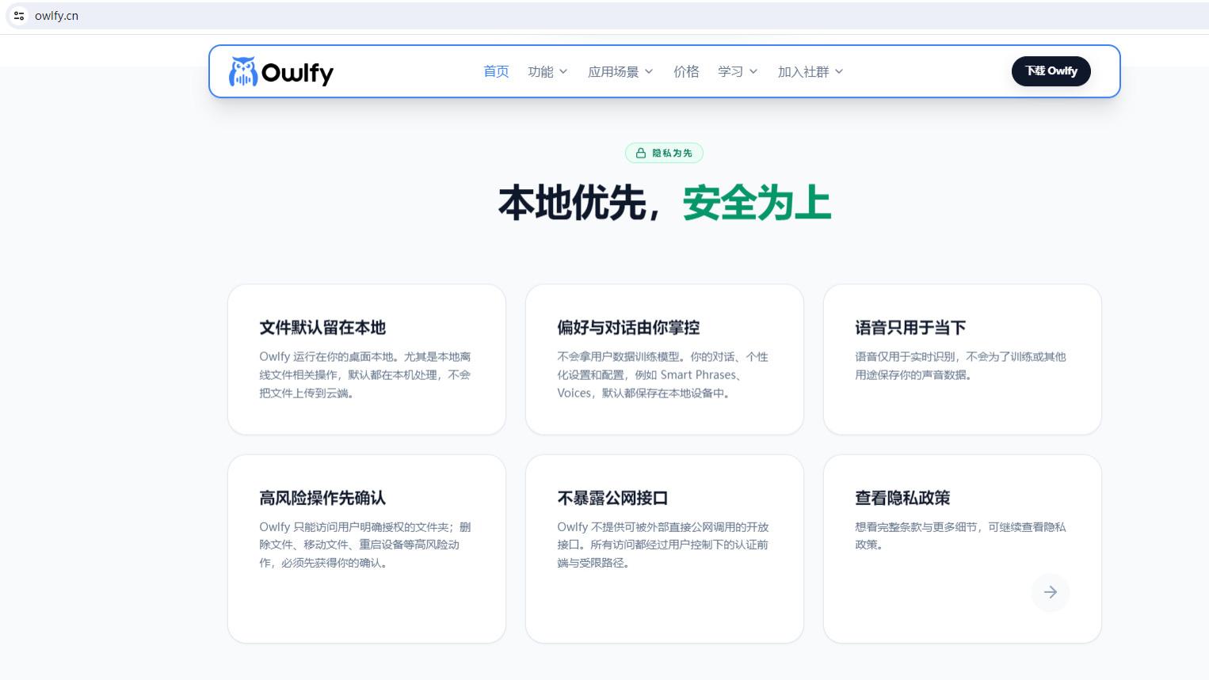Click the 下载 Owlfy button
1209x680 pixels.
pyautogui.click(x=1051, y=71)
